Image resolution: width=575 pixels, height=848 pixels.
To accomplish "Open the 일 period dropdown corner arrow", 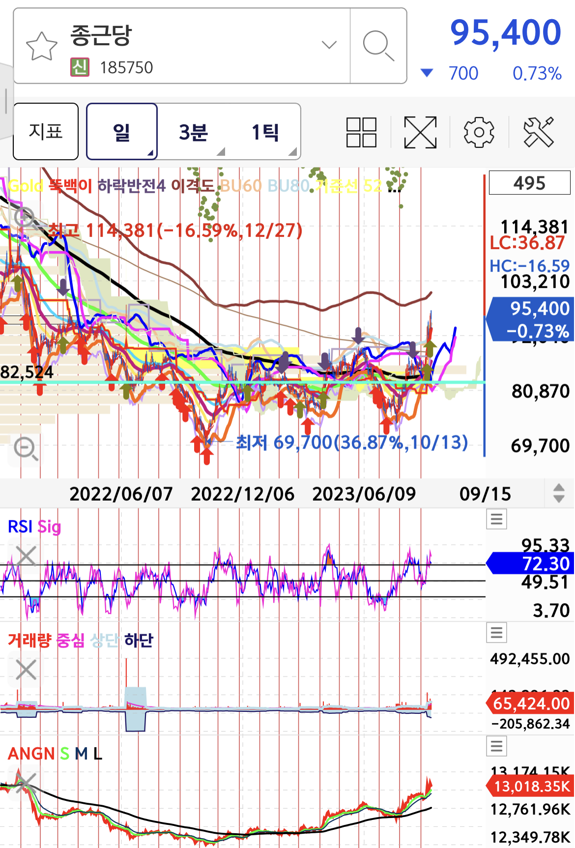I will (150, 153).
